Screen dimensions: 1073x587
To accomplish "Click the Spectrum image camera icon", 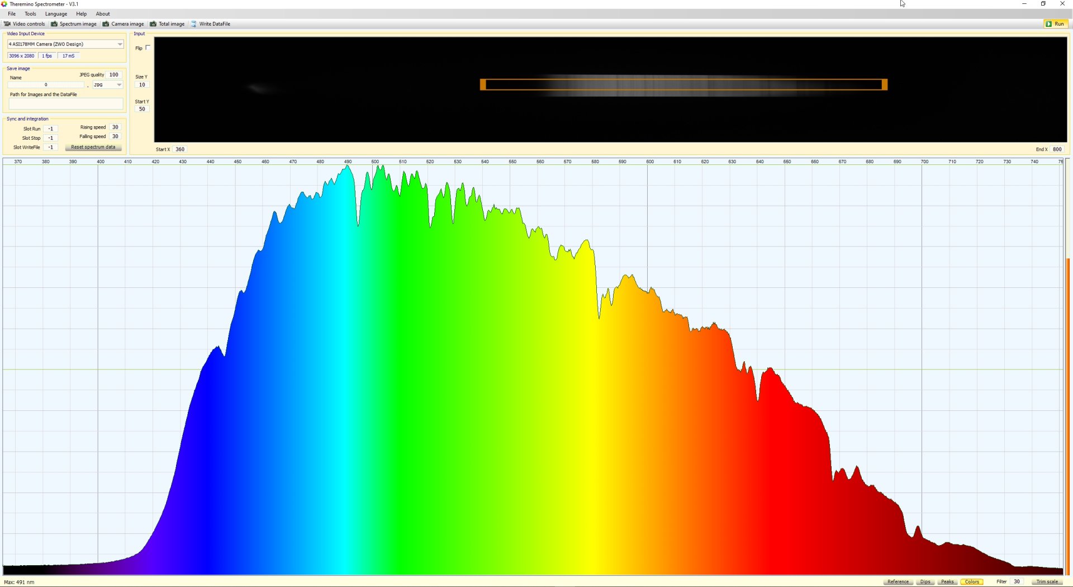I will [x=54, y=24].
